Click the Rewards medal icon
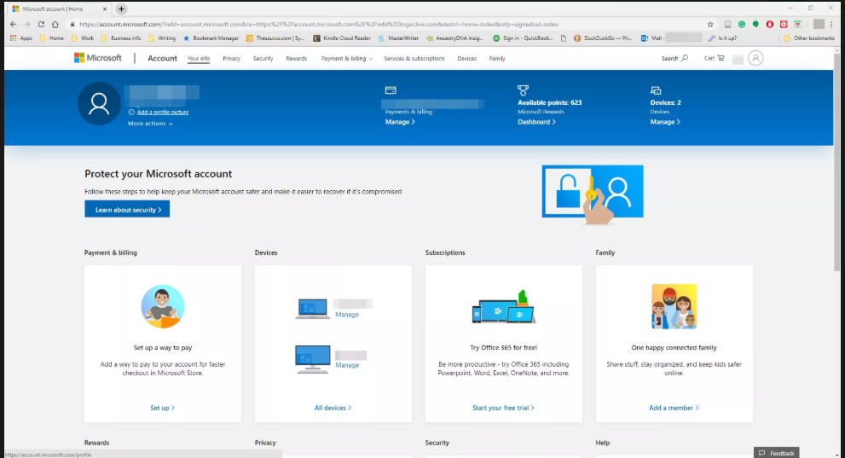The width and height of the screenshot is (845, 458). pos(523,90)
